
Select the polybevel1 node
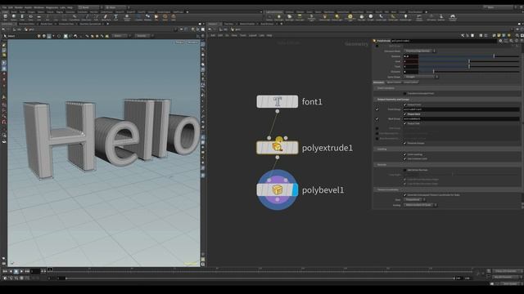click(x=277, y=190)
